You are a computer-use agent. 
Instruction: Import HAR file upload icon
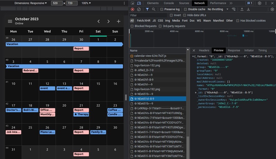point(242,9)
